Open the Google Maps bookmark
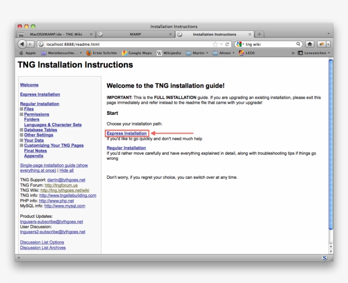The height and width of the screenshot is (283, 348). [x=137, y=53]
